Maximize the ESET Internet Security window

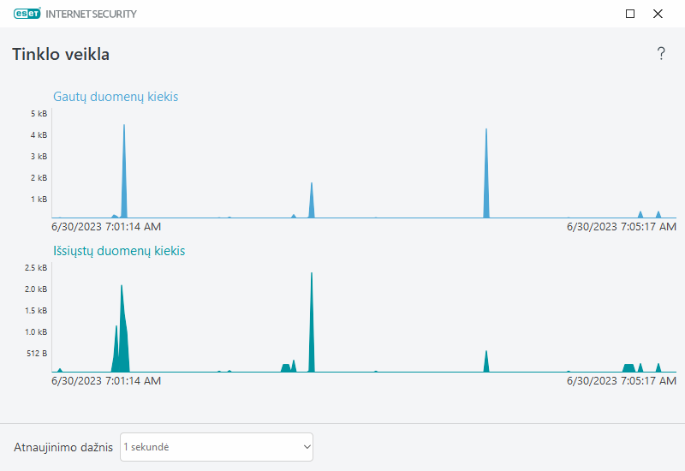[x=630, y=14]
